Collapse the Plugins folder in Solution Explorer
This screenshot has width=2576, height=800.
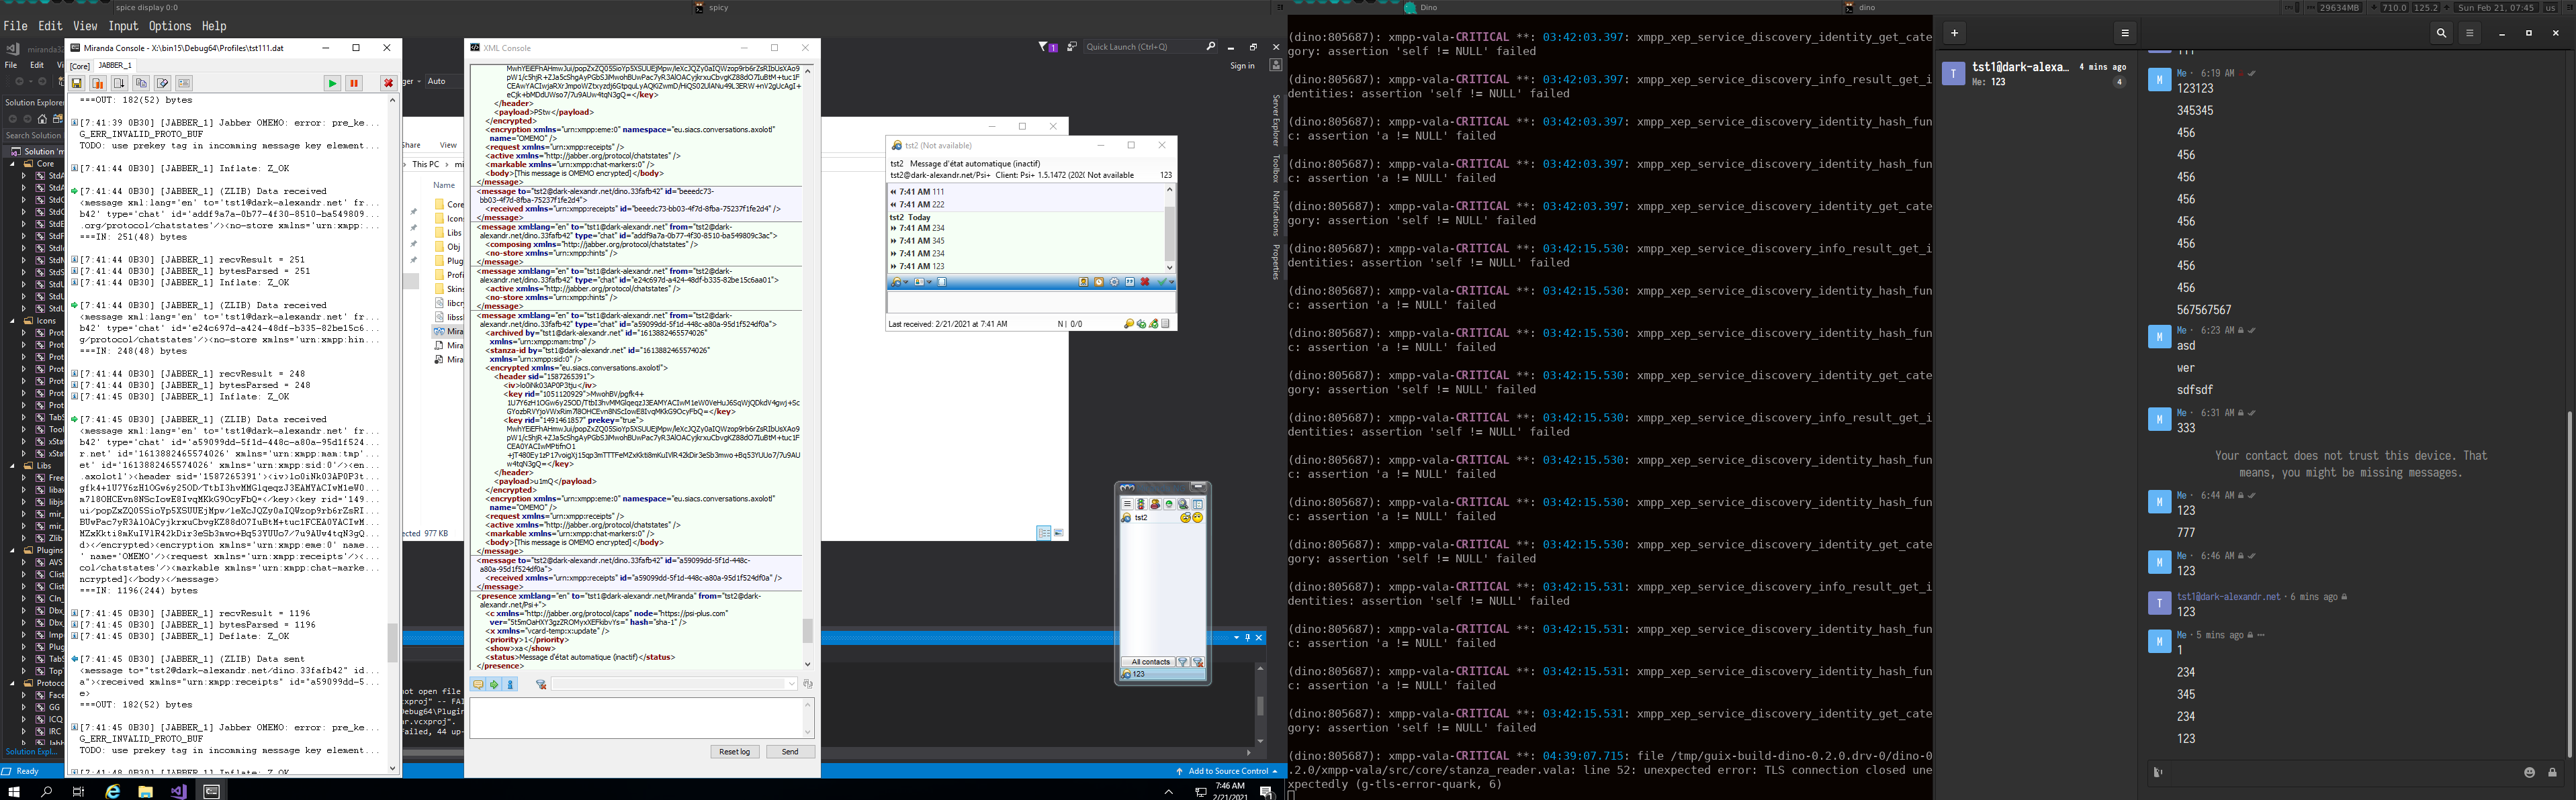tap(13, 550)
